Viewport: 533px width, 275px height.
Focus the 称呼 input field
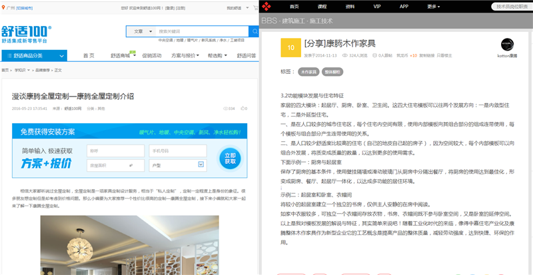(x=115, y=151)
